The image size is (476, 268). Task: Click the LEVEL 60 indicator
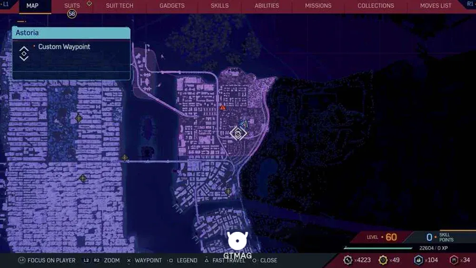[x=382, y=237]
